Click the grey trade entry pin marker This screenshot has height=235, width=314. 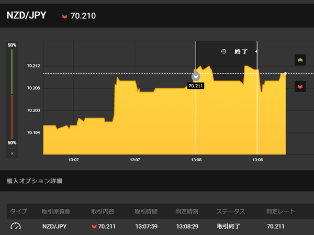coord(196,76)
